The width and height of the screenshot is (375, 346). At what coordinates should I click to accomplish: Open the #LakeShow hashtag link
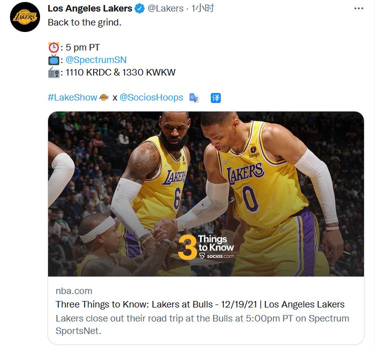(73, 97)
